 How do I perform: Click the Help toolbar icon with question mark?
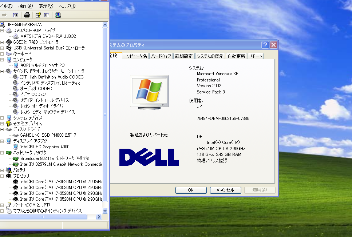[x=38, y=15]
